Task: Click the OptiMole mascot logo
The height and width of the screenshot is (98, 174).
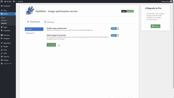Action: (30, 10)
